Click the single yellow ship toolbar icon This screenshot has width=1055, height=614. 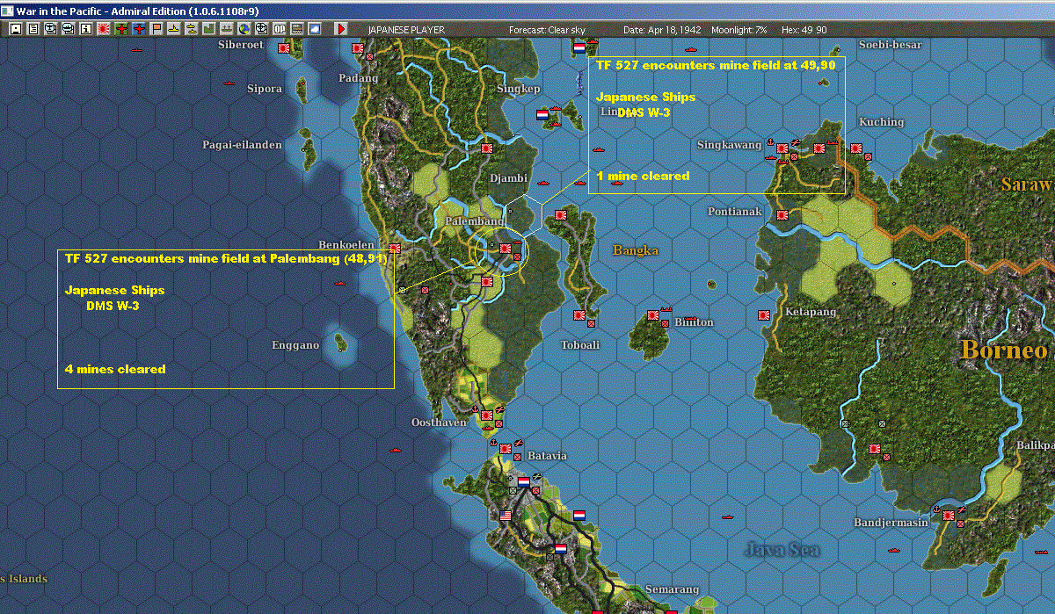174,29
